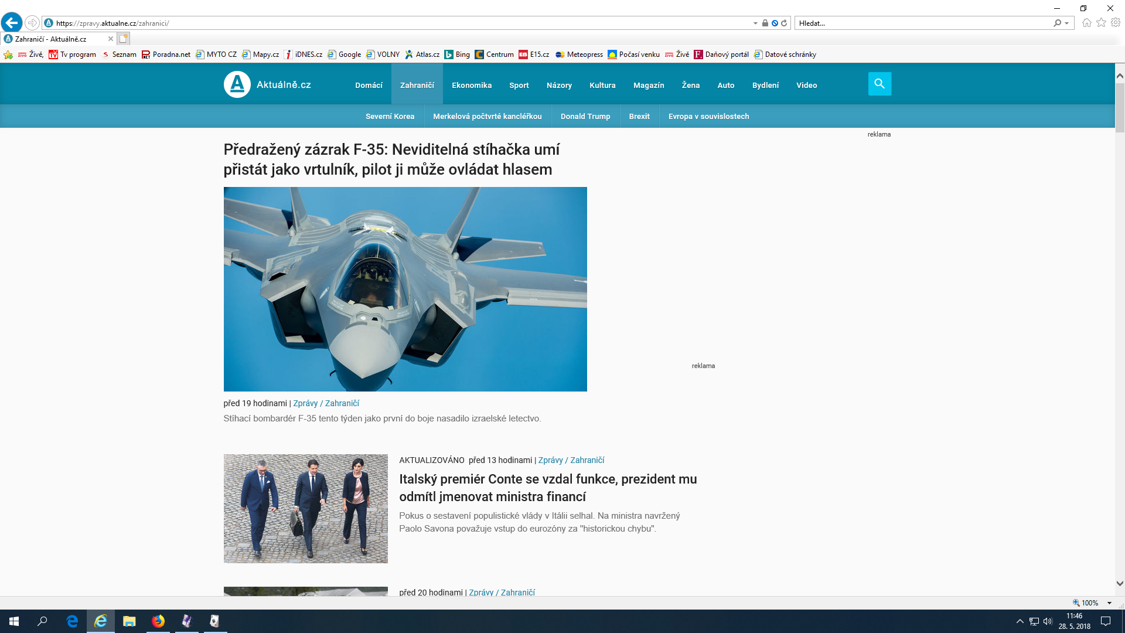The image size is (1125, 633).
Task: Expand the address bar history dropdown
Action: (x=755, y=23)
